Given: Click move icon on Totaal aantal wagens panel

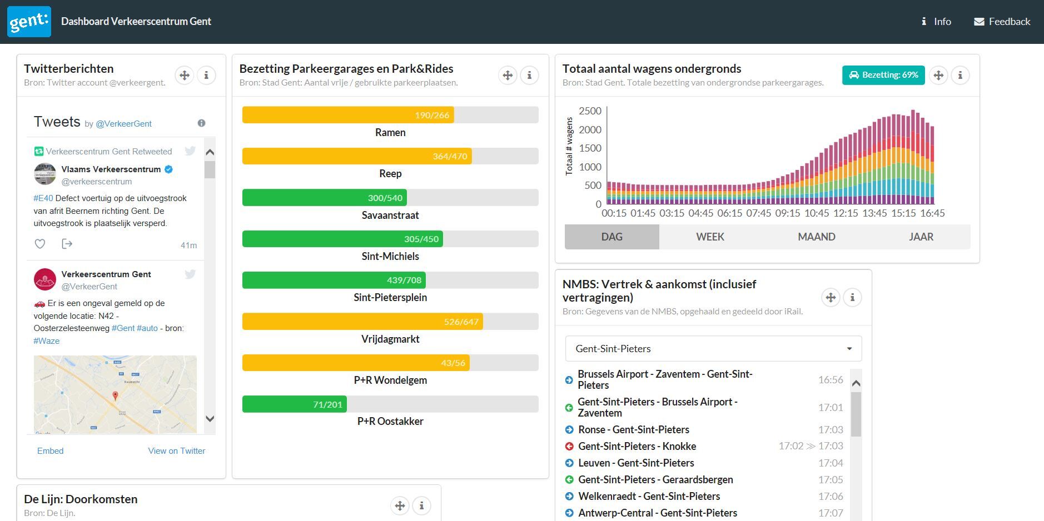Looking at the screenshot, I should (938, 75).
